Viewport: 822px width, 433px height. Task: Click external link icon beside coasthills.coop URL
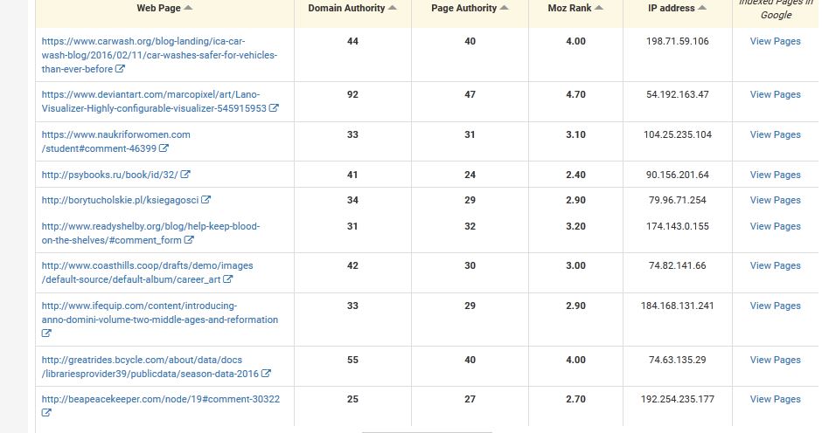[228, 280]
